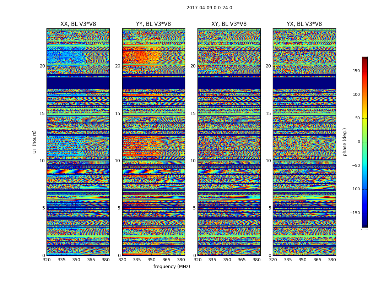This screenshot has height=284, width=373.
Task: Select the 'XY, BL V3*V8' panel title
Action: (229, 24)
